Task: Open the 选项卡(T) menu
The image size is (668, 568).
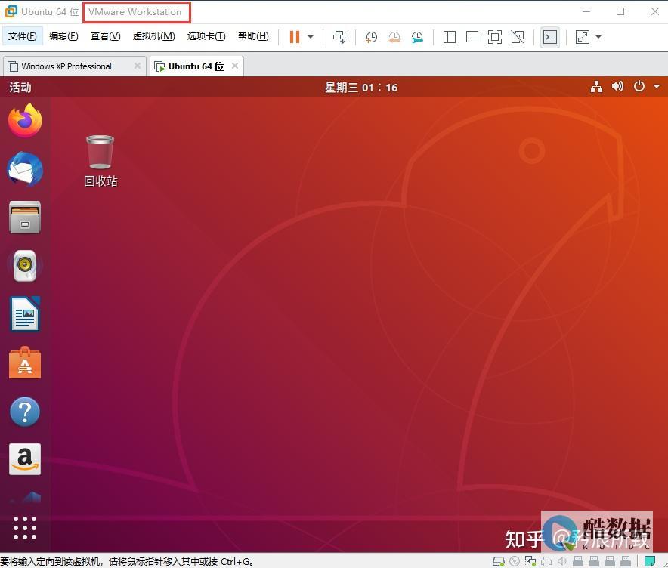Action: coord(206,36)
